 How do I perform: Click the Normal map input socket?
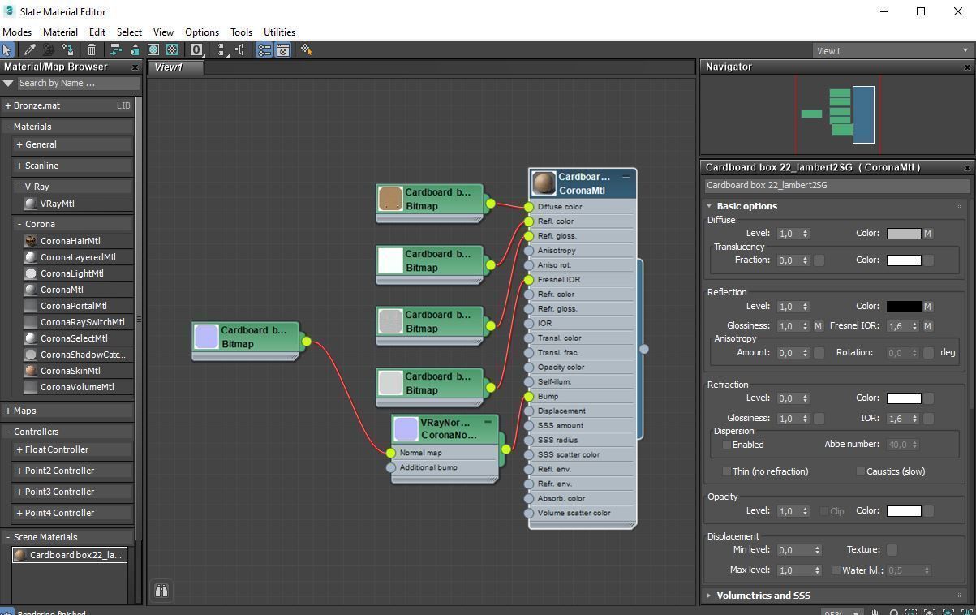[391, 454]
